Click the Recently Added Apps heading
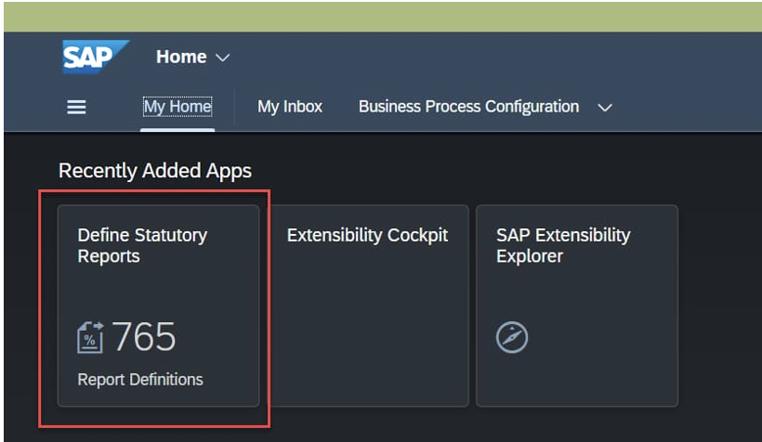Viewport: 762px width, 442px height. coord(155,171)
